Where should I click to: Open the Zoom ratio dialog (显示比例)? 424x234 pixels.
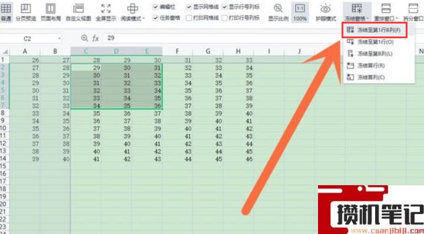[x=278, y=12]
